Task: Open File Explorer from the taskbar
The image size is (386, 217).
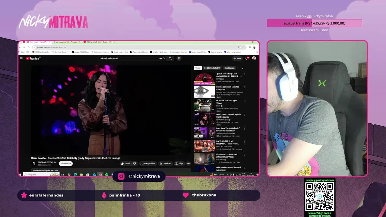Action: pos(81,175)
